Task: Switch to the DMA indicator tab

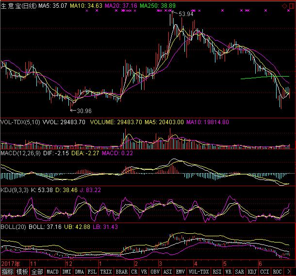Action: pos(79,272)
